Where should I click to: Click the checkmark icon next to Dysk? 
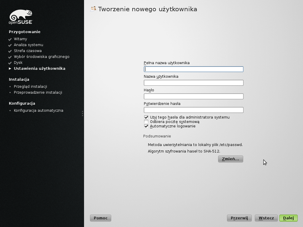point(10,63)
